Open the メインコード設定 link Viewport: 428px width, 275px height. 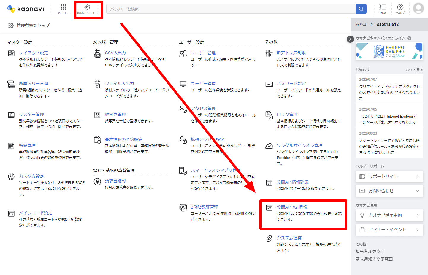pos(36,213)
